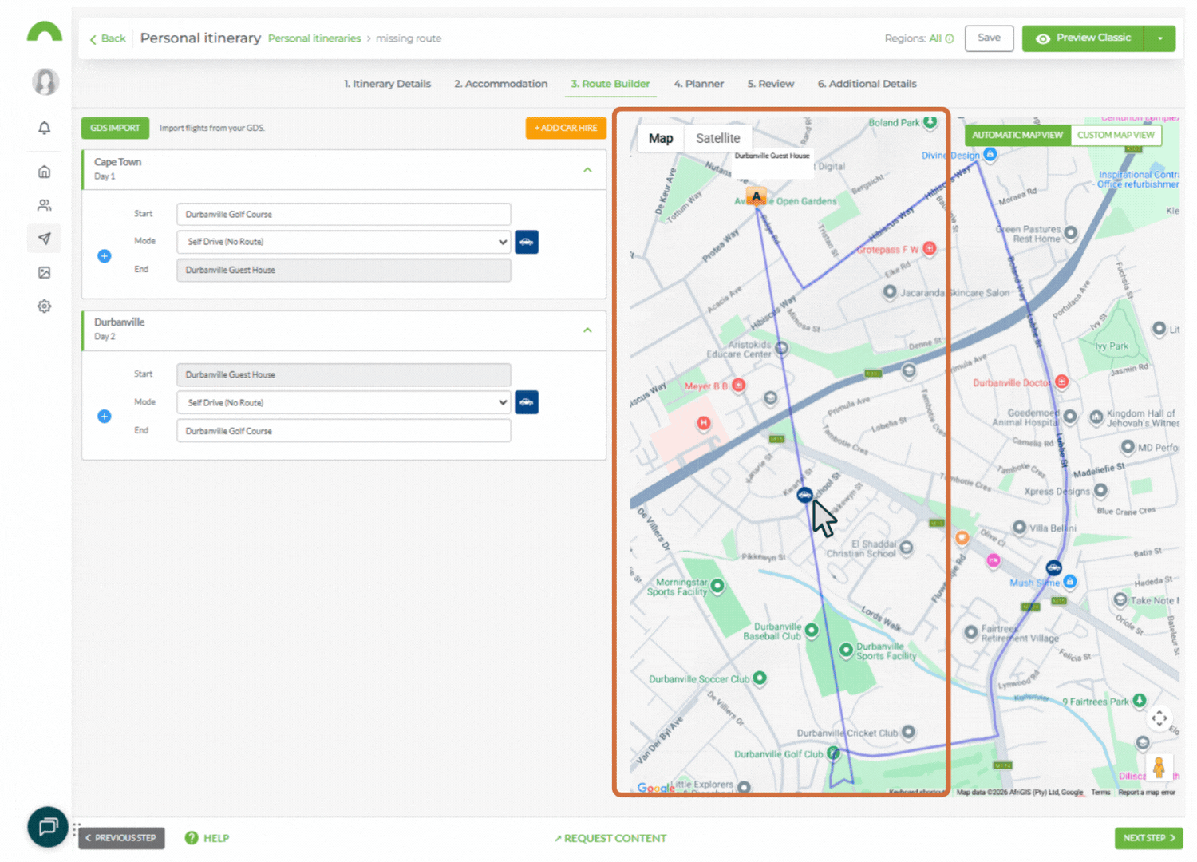
Task: Click the red hospital H marker on map
Action: coord(703,423)
